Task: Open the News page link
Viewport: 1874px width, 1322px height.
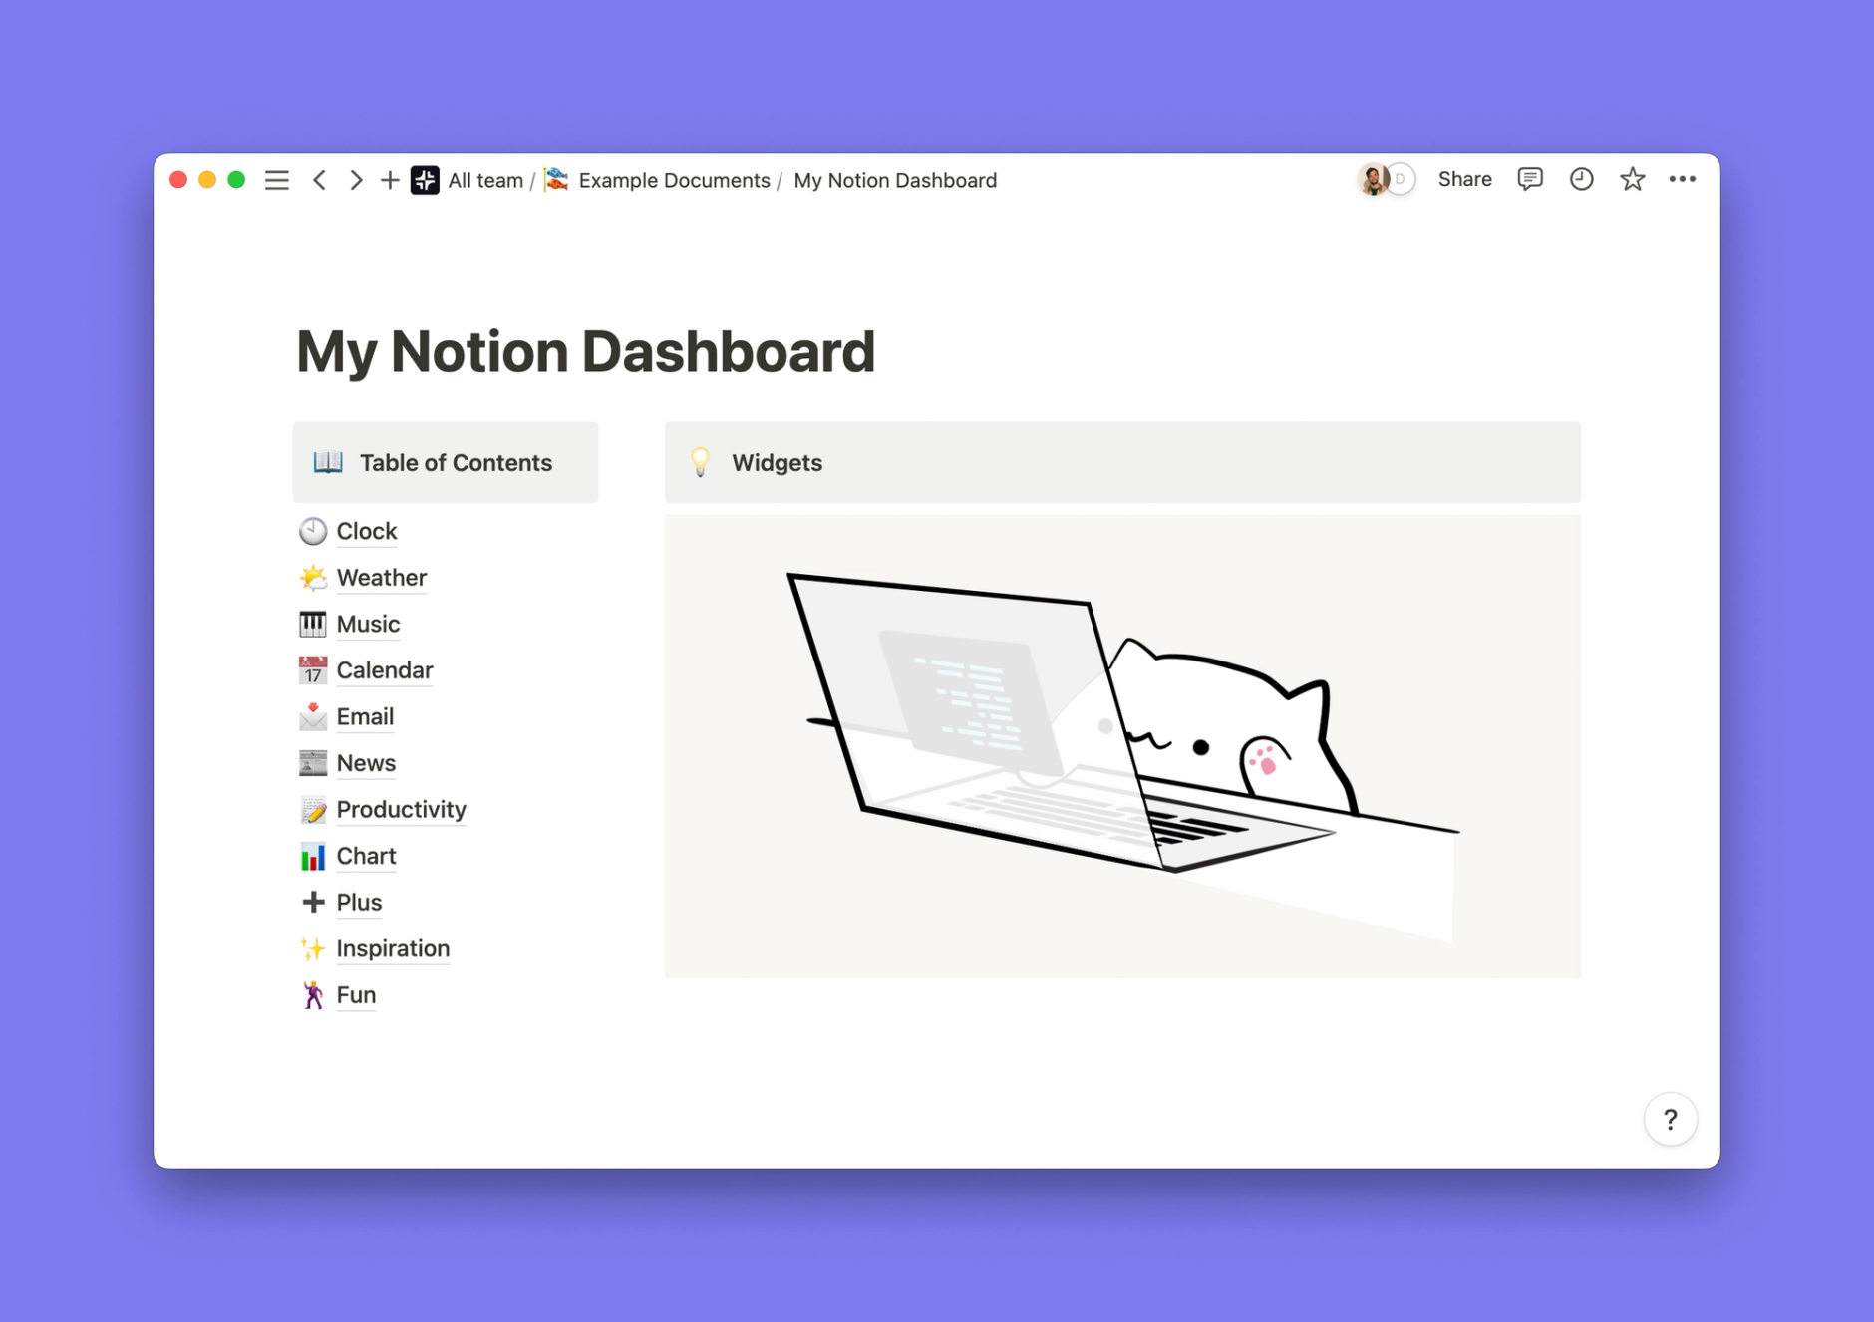Action: 366,763
